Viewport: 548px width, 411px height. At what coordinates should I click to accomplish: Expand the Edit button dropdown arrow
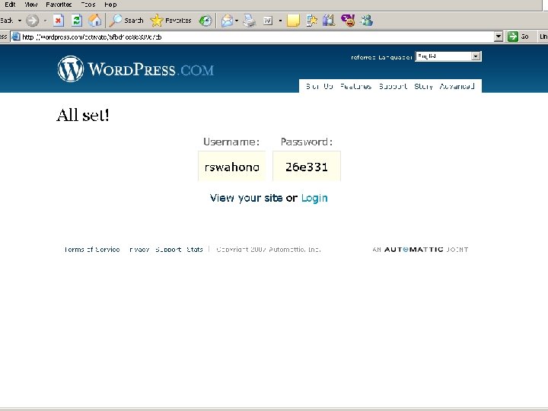point(280,21)
